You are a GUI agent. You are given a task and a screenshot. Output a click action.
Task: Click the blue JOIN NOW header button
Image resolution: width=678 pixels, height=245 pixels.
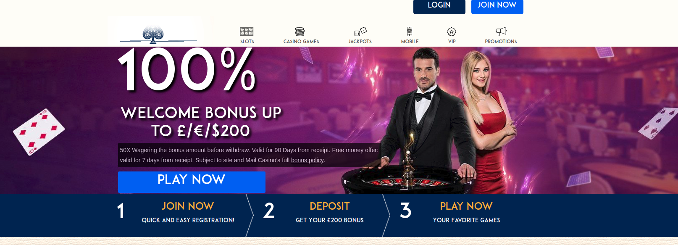tap(497, 6)
